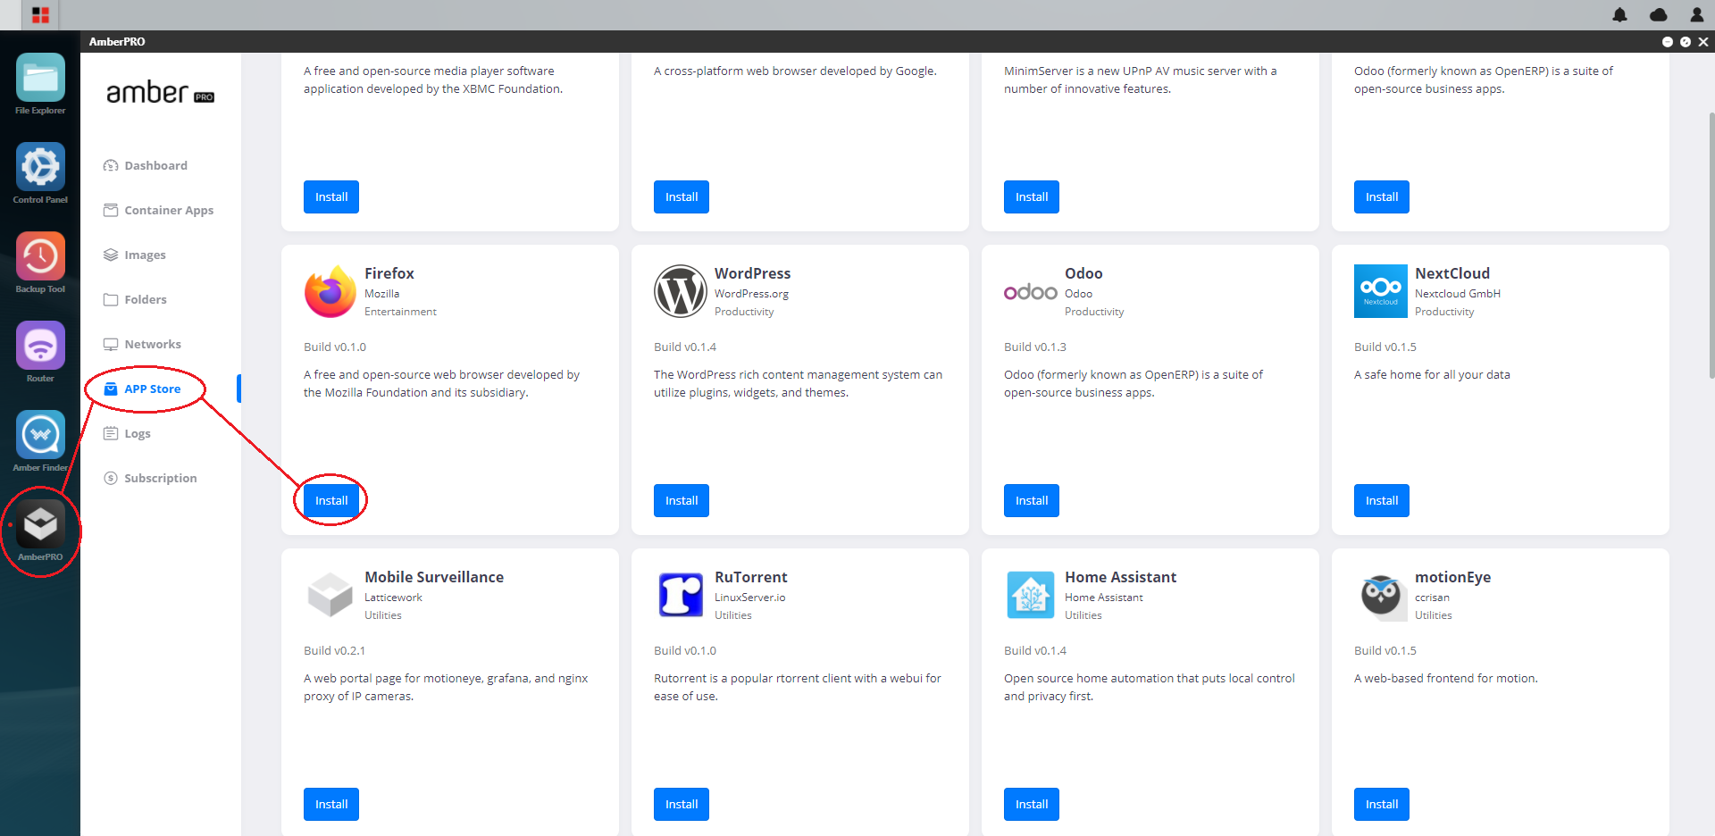Click the LinuxServer.io publisher name
1715x836 pixels.
[x=749, y=598]
